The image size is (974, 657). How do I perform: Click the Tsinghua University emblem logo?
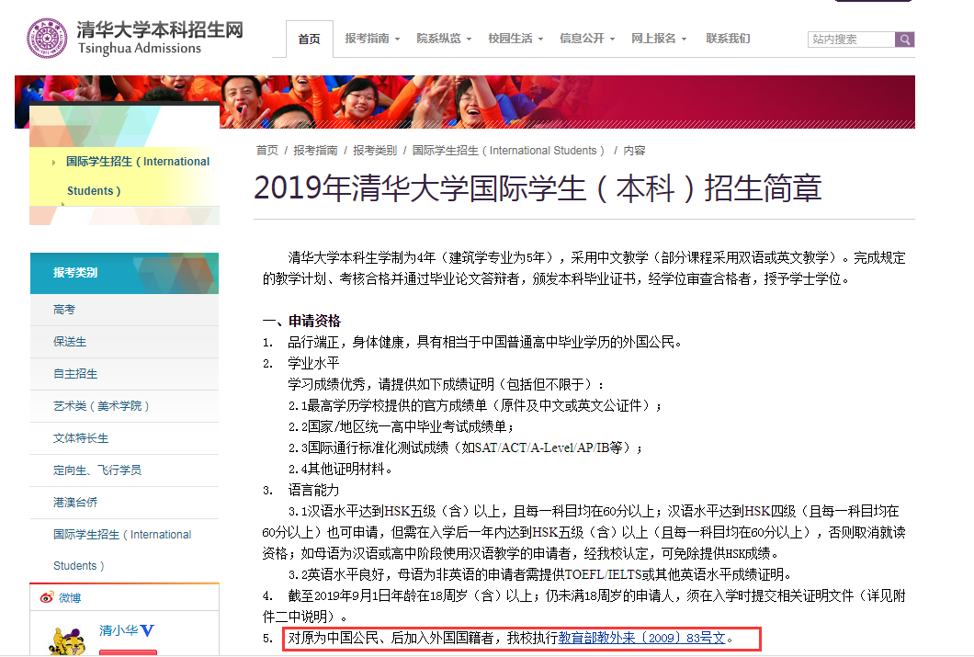(x=47, y=38)
